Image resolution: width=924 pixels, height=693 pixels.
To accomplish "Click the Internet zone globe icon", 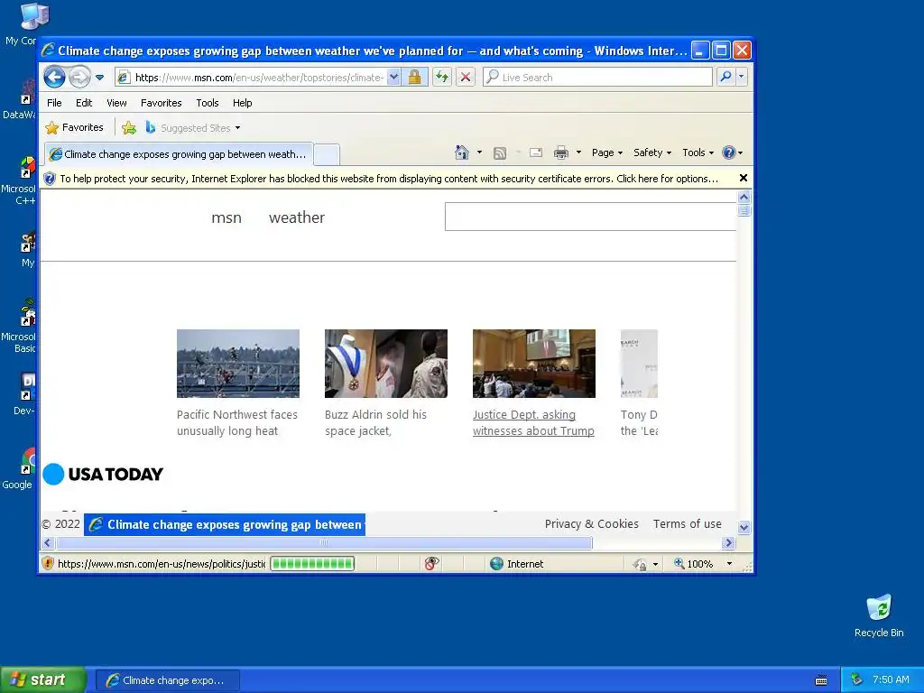I will click(x=497, y=564).
